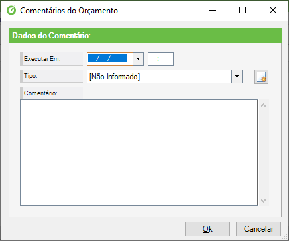Focus the Executar Em time field
Viewport: 289px width, 241px height.
click(x=160, y=59)
